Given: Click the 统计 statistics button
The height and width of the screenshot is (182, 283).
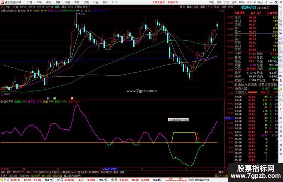Looking at the screenshot, I should point(196,7).
